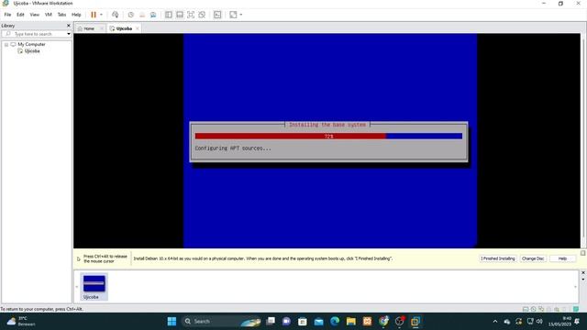Viewport: 587px width, 330px height.
Task: Launch Microsoft Edge from the taskbar
Action: click(335, 322)
